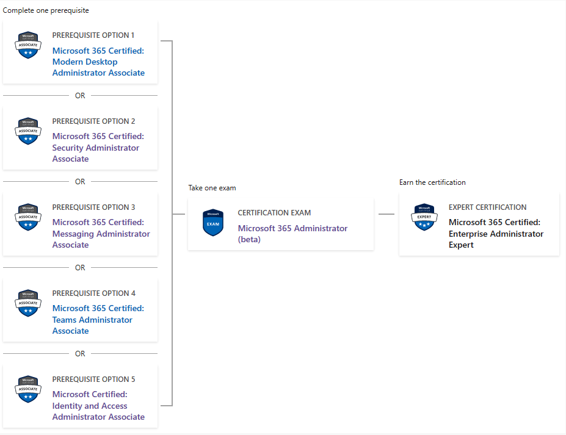Open Teams Administrator Associate certification link
The width and height of the screenshot is (566, 435).
click(98, 320)
